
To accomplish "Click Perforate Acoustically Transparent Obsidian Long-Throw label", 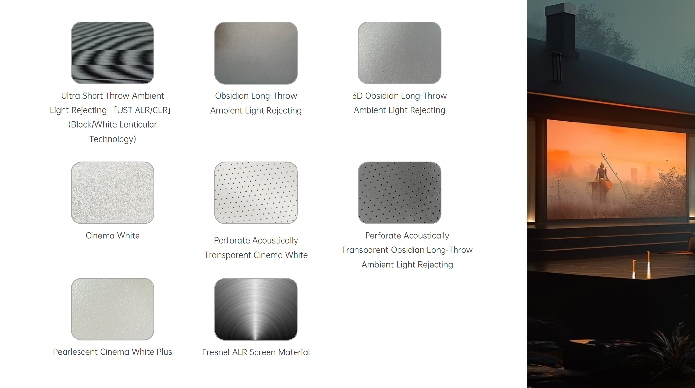I will tap(407, 250).
